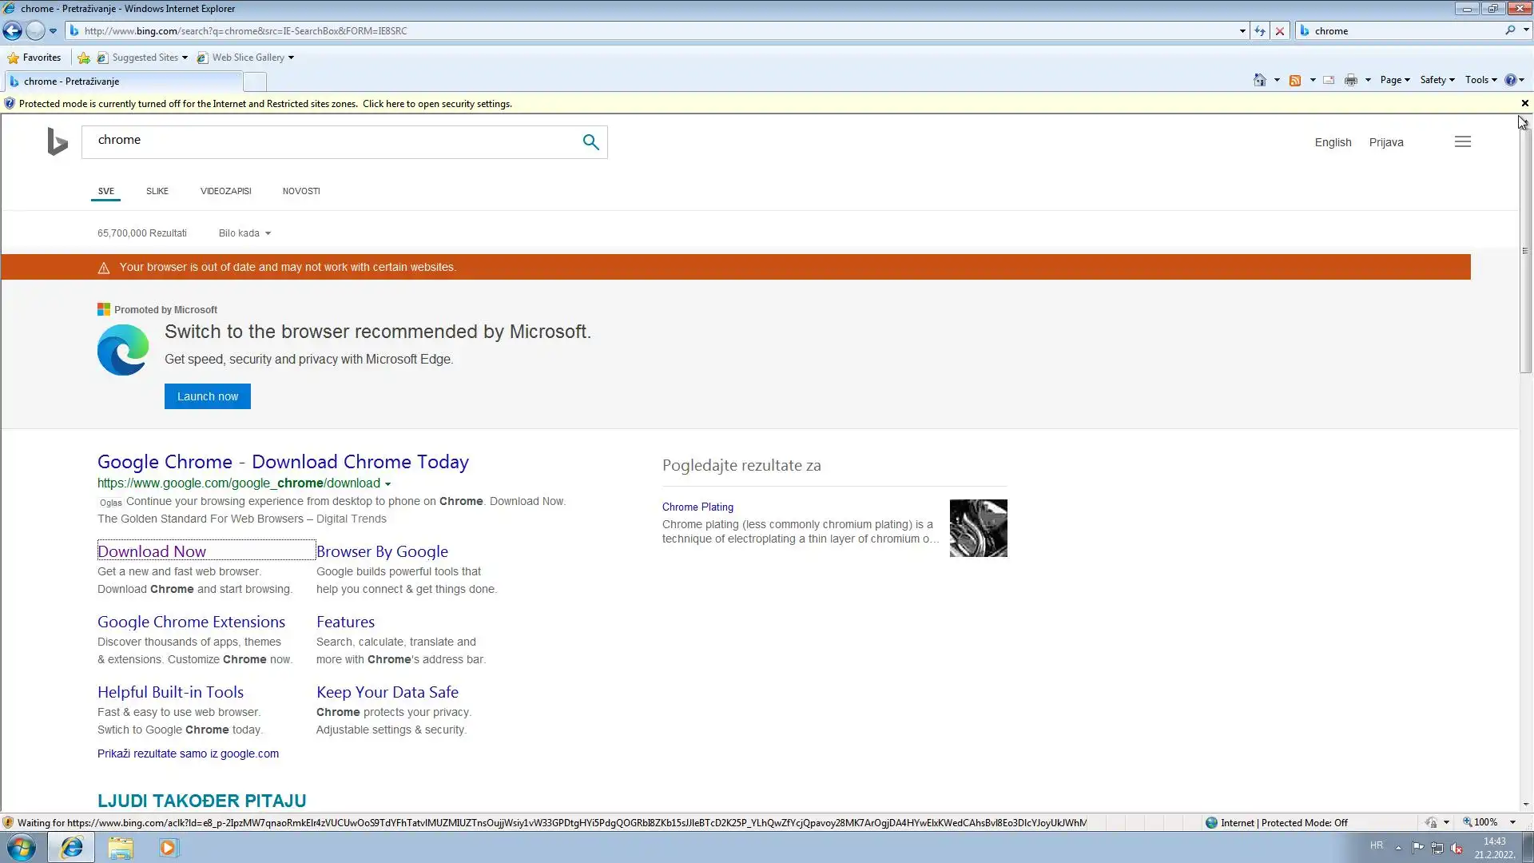Viewport: 1534px width, 863px height.
Task: Click the RSS feeds icon
Action: [x=1295, y=80]
